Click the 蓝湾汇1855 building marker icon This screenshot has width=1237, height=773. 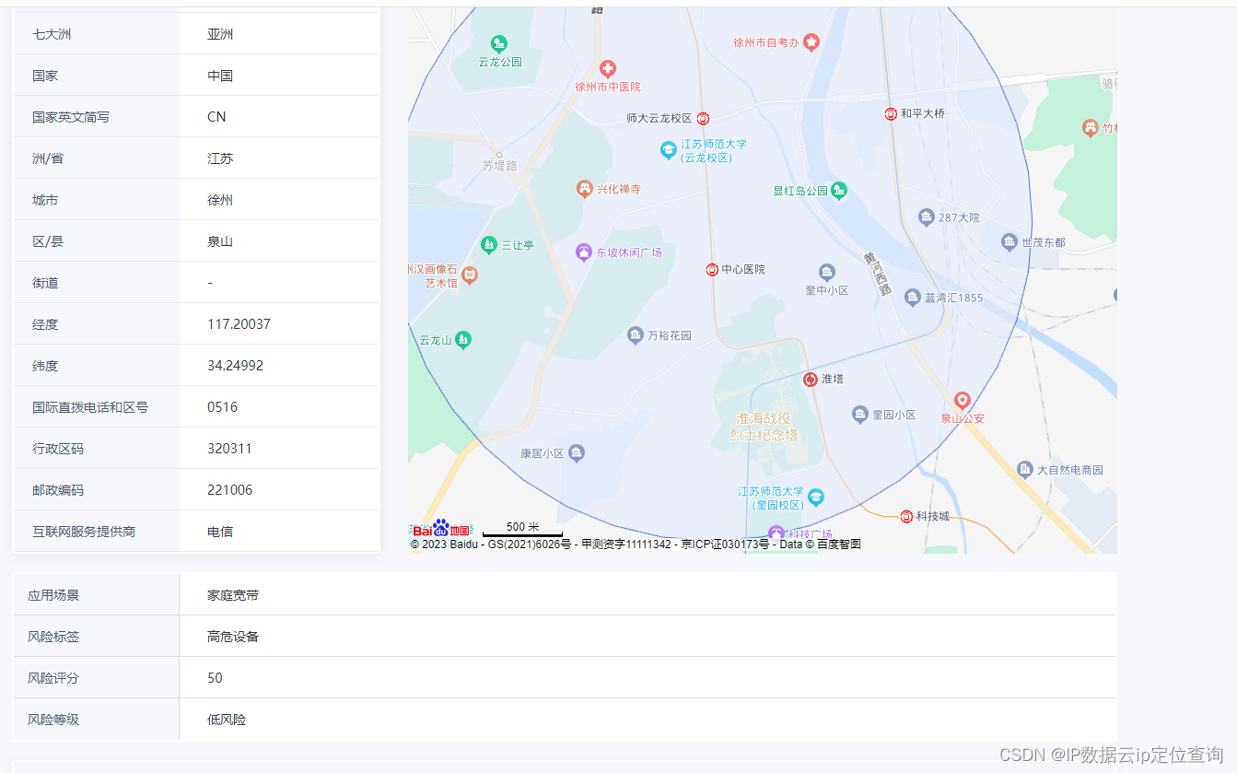(x=913, y=297)
